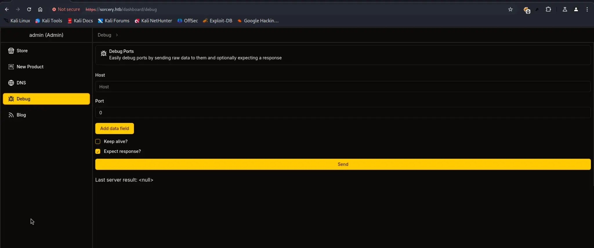The height and width of the screenshot is (248, 594).
Task: Click the DNS globe icon
Action: point(11,83)
